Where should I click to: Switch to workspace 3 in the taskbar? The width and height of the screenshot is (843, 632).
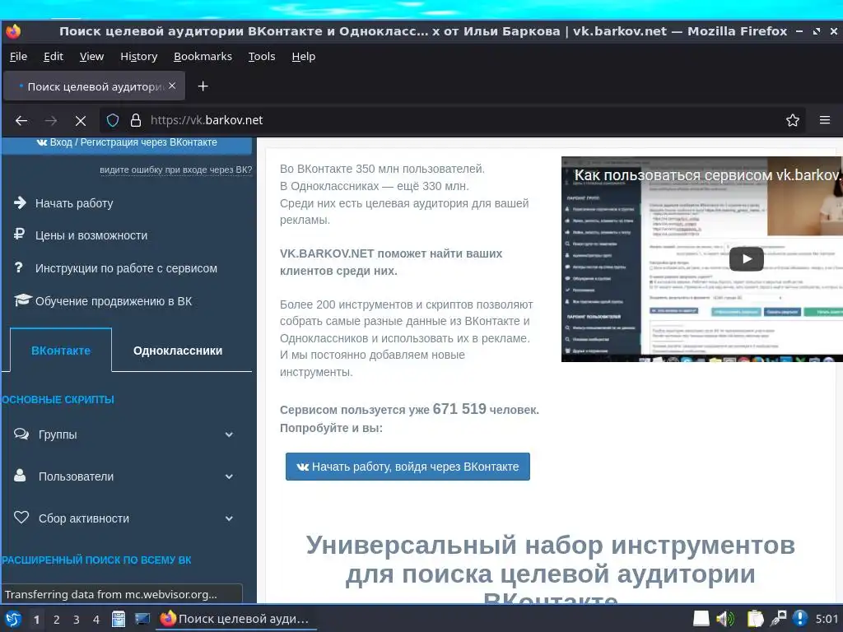[x=77, y=620]
